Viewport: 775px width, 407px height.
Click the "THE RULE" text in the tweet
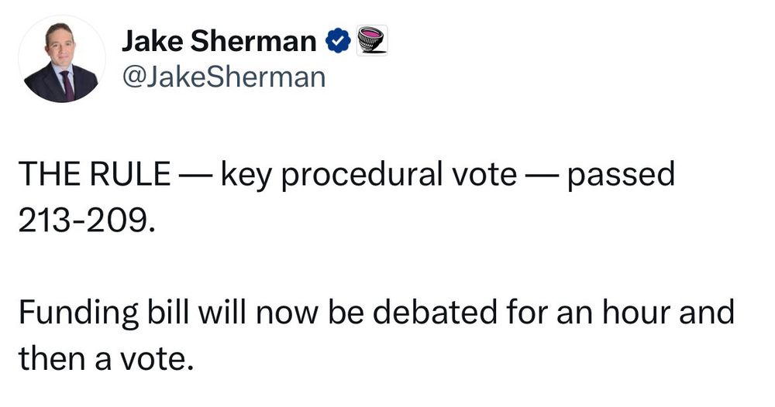(x=94, y=176)
